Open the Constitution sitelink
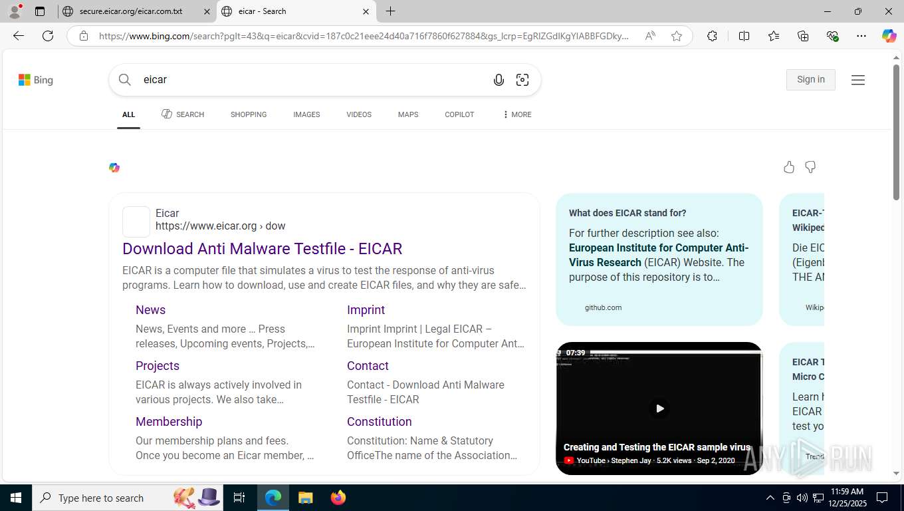Viewport: 904px width, 511px height. (379, 422)
